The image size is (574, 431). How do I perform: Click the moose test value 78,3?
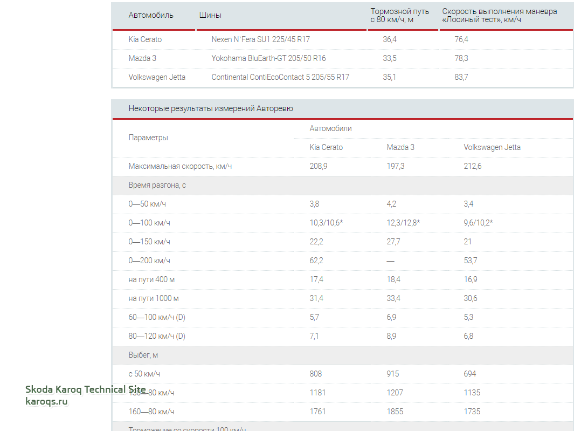pos(461,58)
